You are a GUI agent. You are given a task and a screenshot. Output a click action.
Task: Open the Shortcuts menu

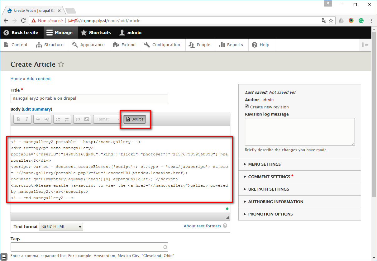coord(96,32)
